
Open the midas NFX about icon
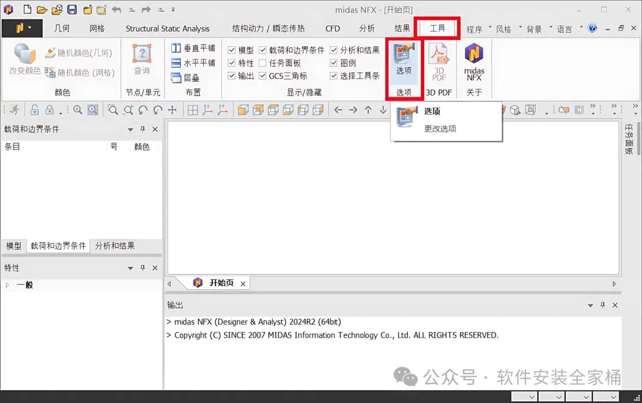tap(474, 61)
